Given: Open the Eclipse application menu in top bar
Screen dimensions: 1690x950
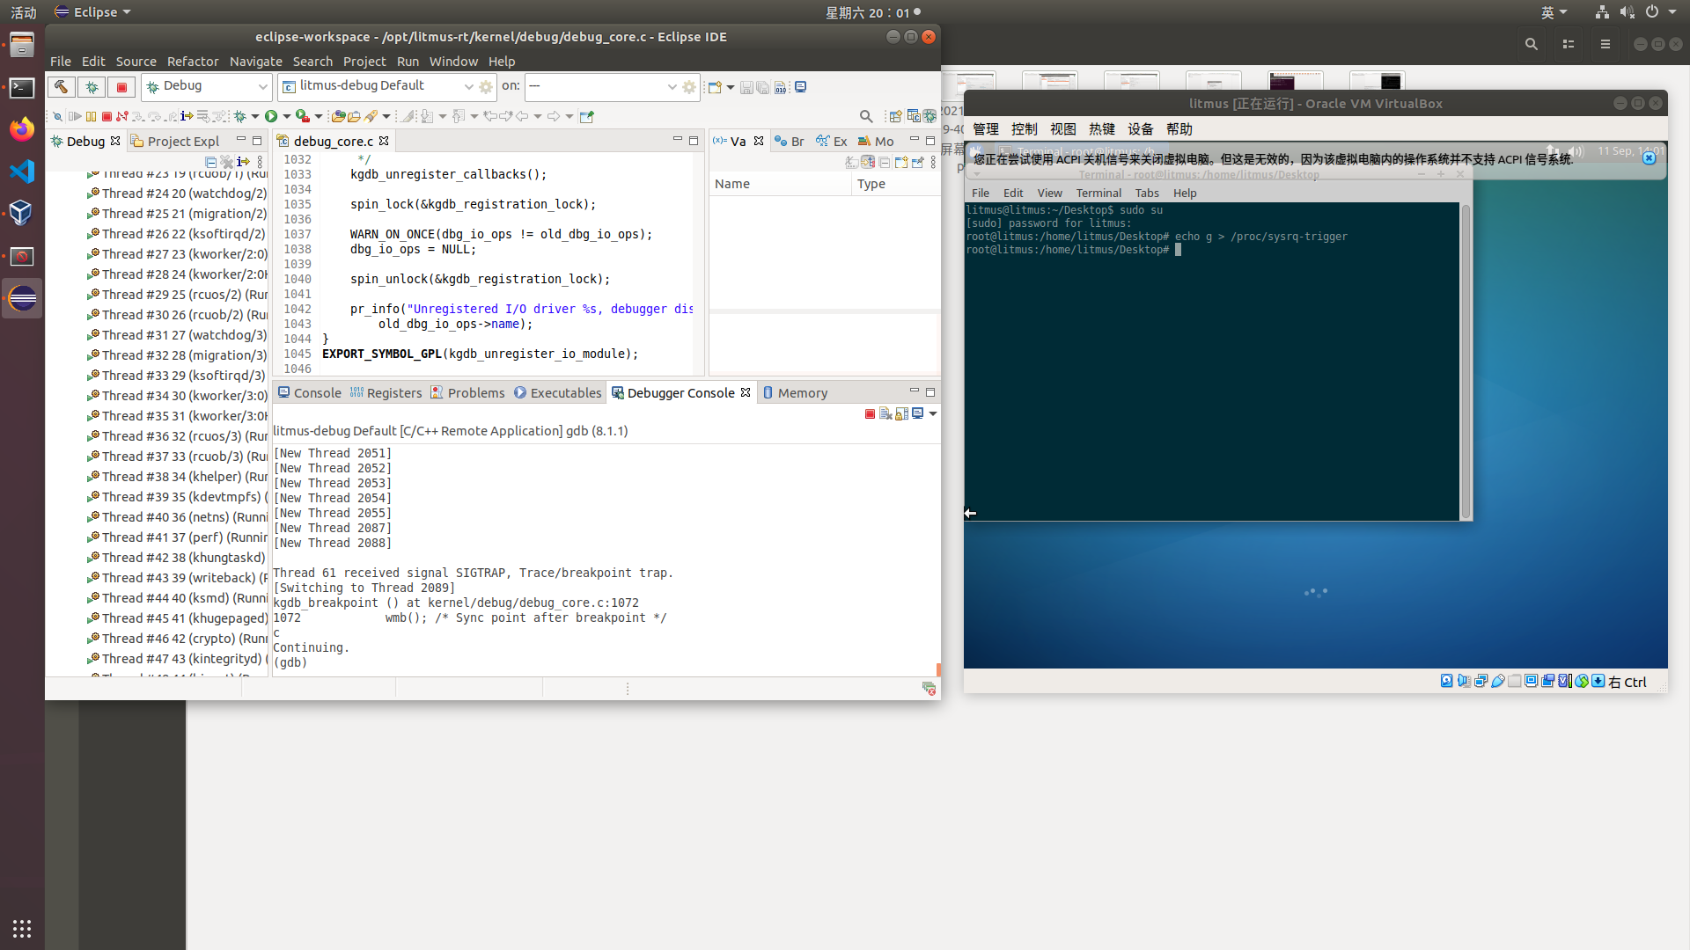Looking at the screenshot, I should tap(92, 12).
